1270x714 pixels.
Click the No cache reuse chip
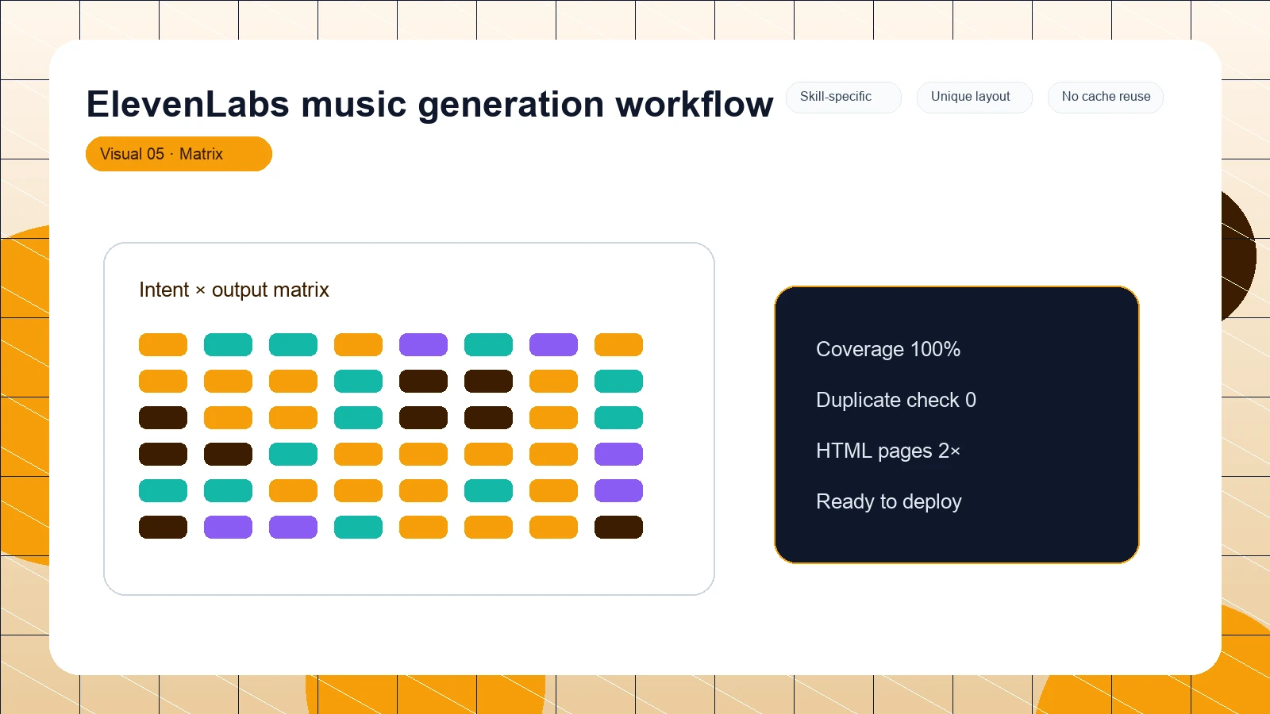click(1106, 97)
